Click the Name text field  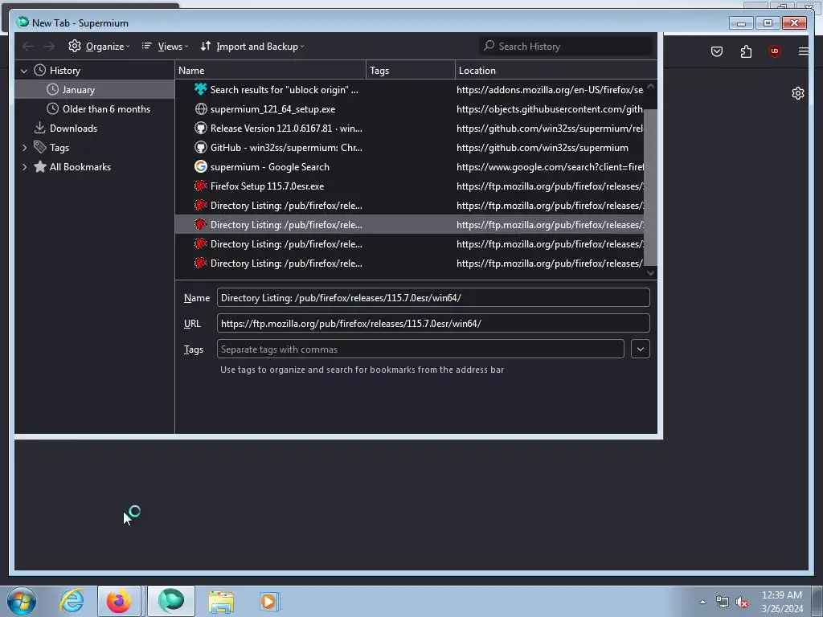point(433,297)
